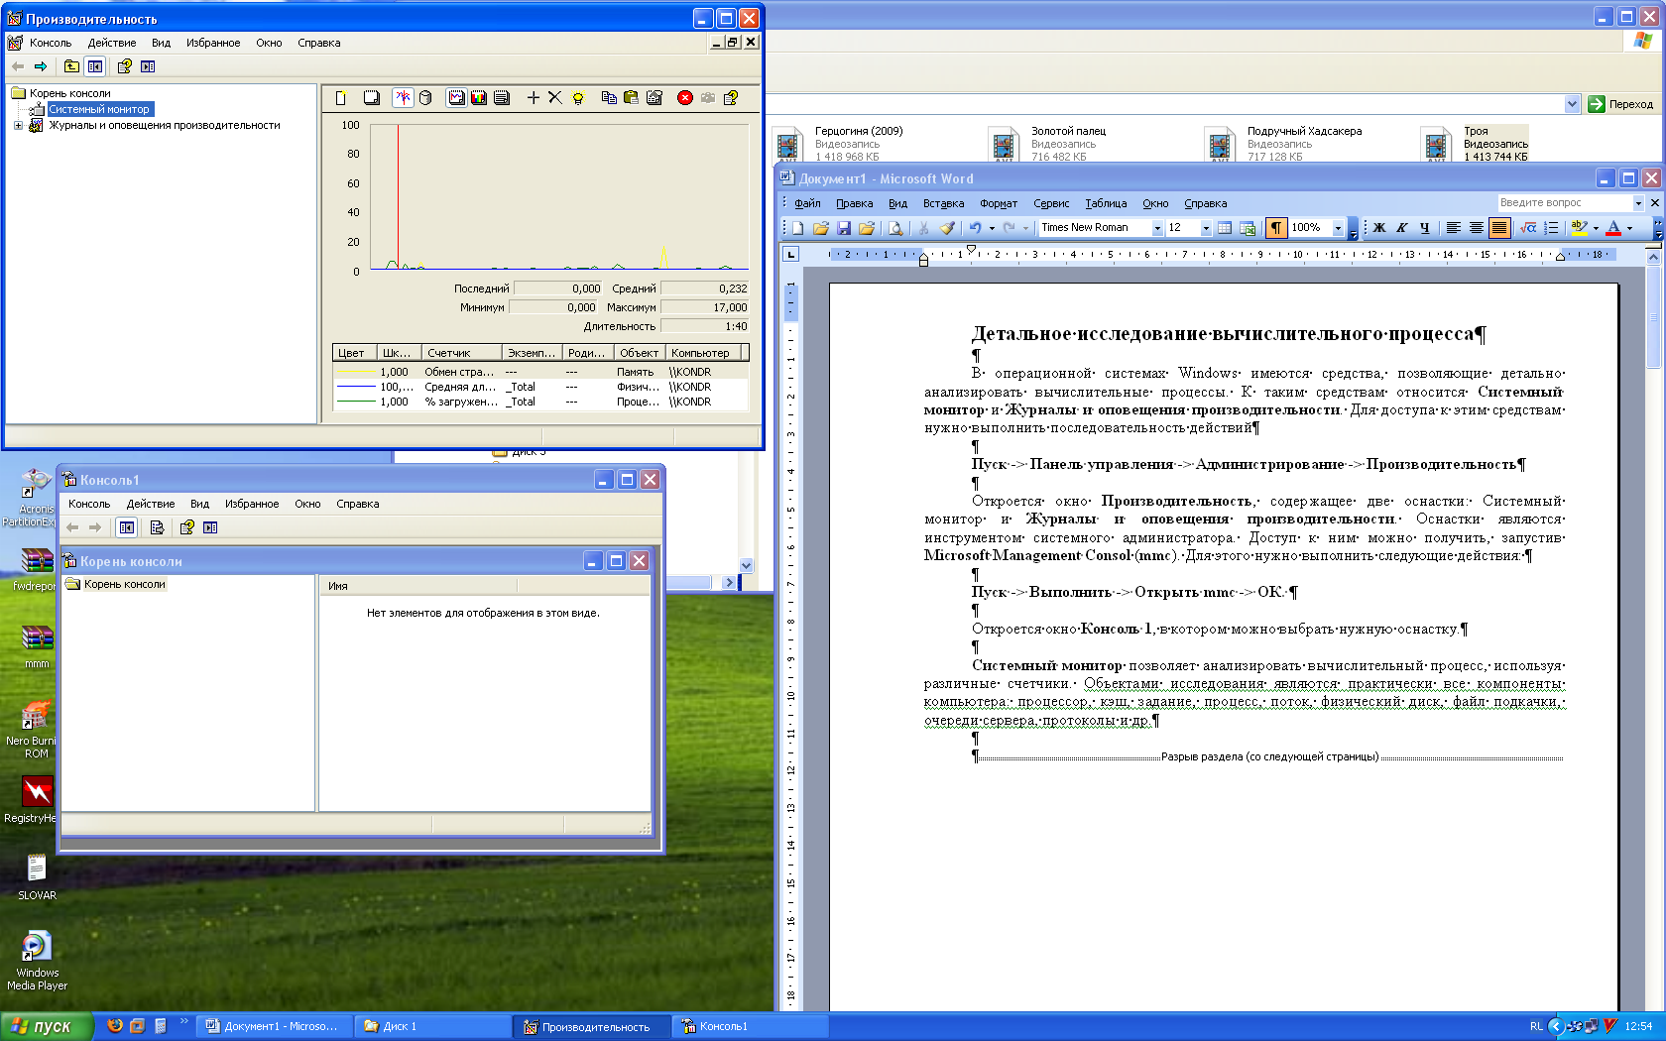Click Clear Display icon in System Monitor toolbar
The image size is (1666, 1041).
(371, 97)
